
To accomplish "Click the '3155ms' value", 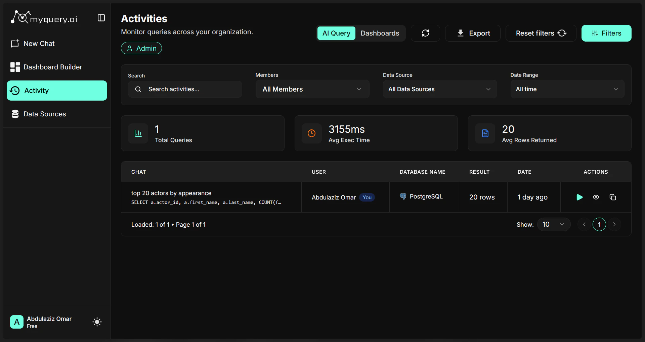I will (347, 129).
